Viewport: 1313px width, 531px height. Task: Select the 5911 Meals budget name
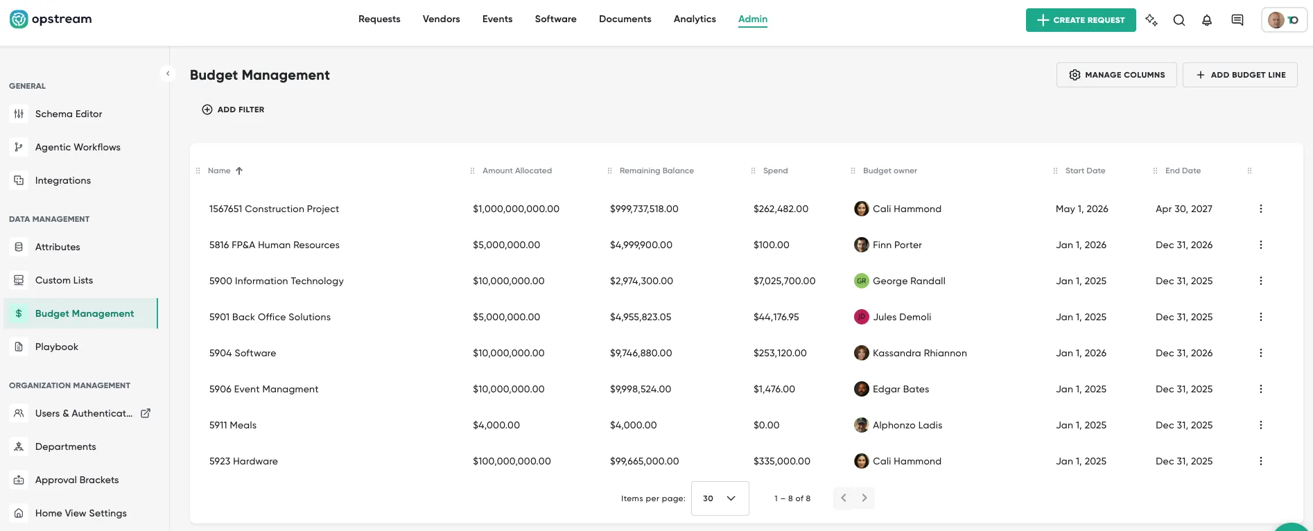click(233, 425)
